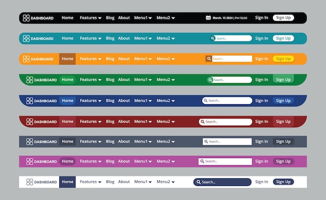Click Sign Up button in black navbar
This screenshot has height=200, width=326.
(283, 18)
